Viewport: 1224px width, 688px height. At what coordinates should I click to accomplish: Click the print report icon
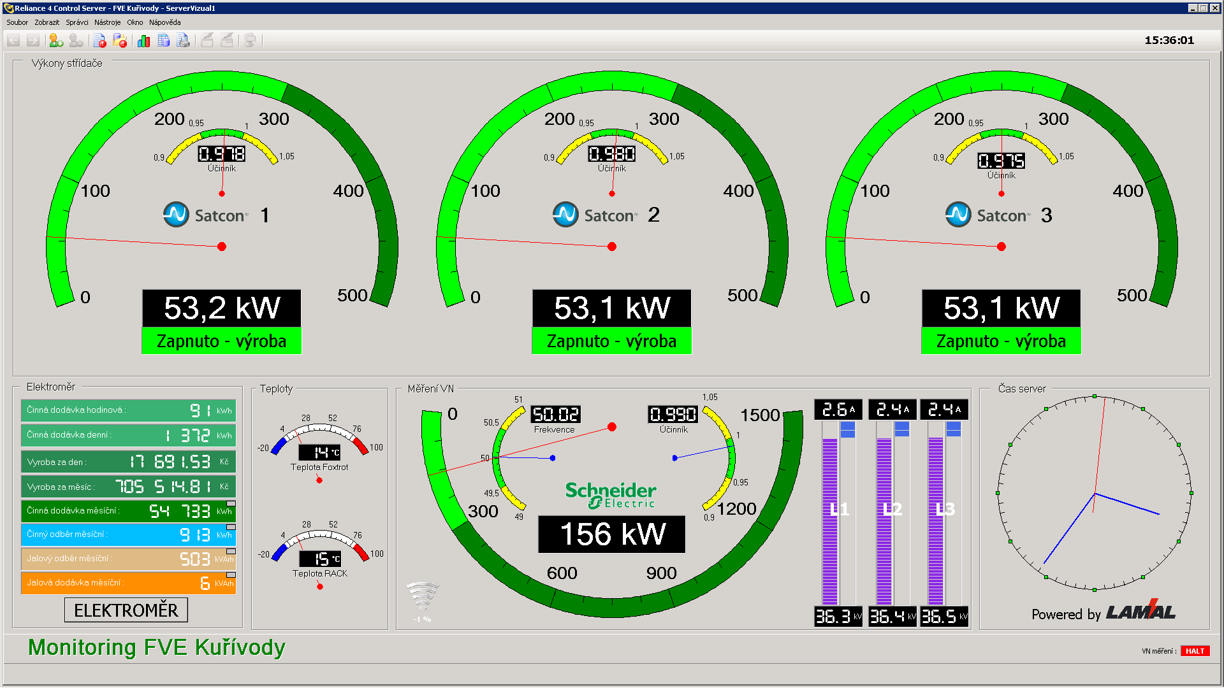(x=184, y=41)
